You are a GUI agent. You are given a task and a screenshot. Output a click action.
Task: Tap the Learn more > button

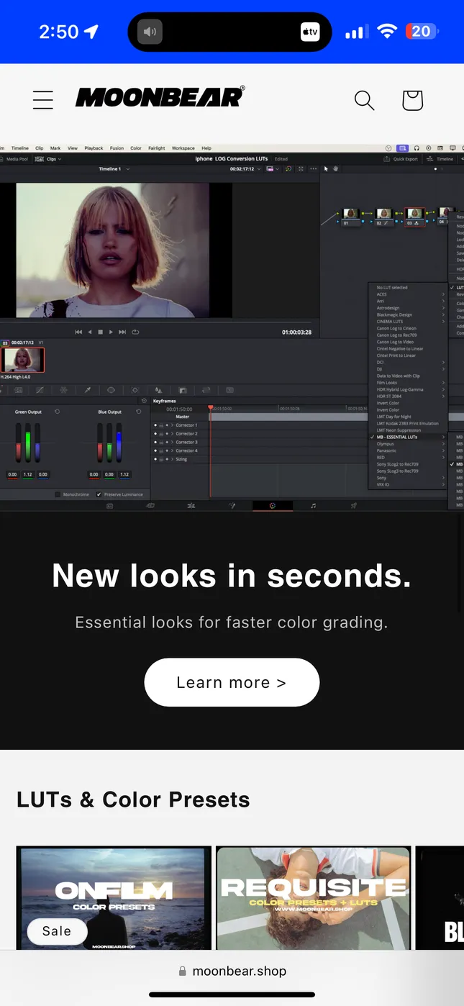[x=232, y=682]
